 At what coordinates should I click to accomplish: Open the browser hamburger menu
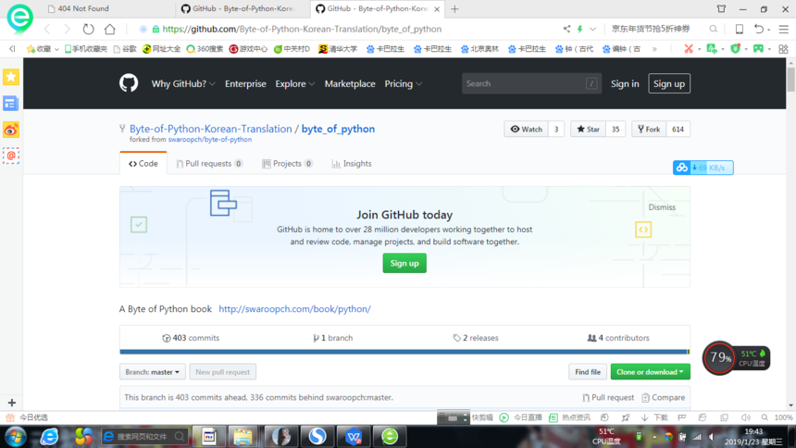[x=784, y=29]
